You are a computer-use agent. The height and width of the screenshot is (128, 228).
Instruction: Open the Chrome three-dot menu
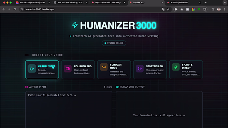coord(224,9)
